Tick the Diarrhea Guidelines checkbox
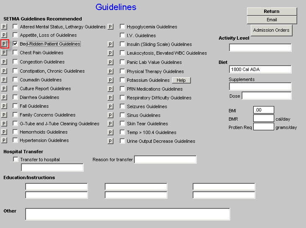 (x=15, y=97)
